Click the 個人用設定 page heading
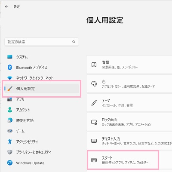This screenshot has width=172, height=172. 105,20
